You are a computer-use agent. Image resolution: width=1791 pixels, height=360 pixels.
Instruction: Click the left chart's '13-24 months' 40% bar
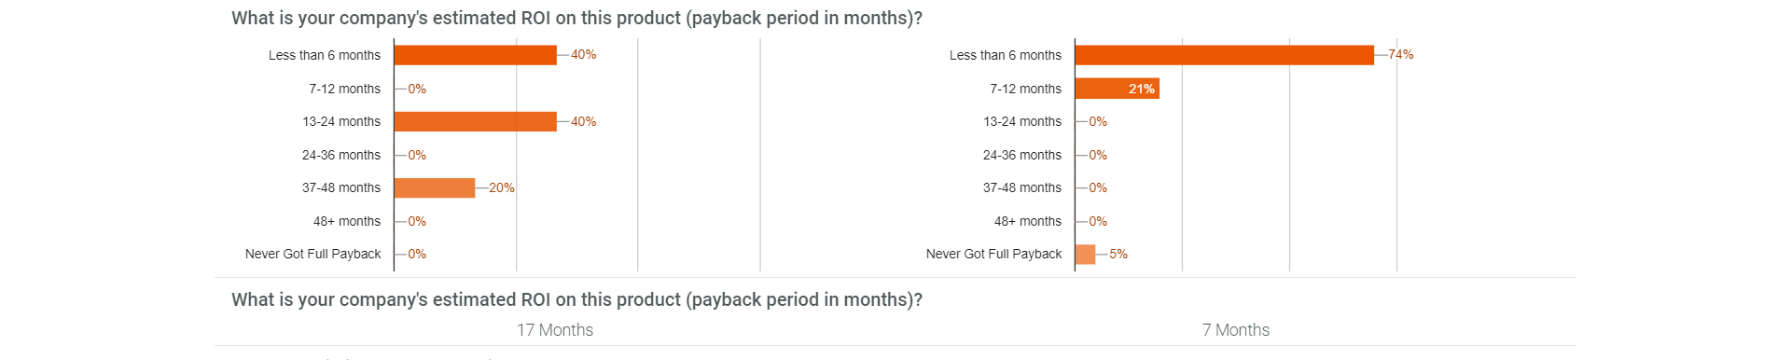(476, 121)
